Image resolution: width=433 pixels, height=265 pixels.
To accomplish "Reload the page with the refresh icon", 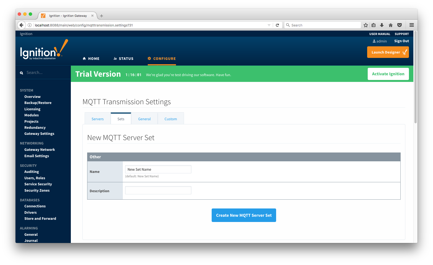I will coord(277,25).
